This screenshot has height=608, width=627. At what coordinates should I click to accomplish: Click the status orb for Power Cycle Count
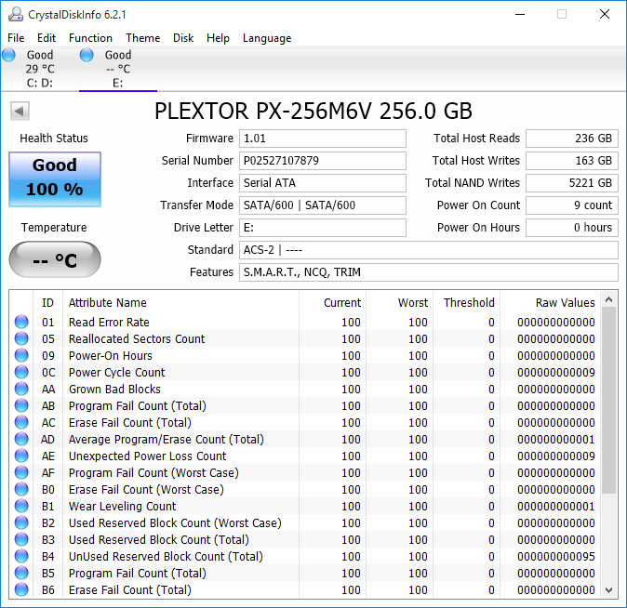pos(21,373)
